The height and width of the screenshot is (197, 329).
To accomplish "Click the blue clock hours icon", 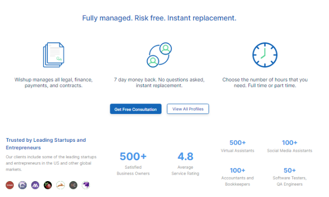I will pyautogui.click(x=265, y=55).
